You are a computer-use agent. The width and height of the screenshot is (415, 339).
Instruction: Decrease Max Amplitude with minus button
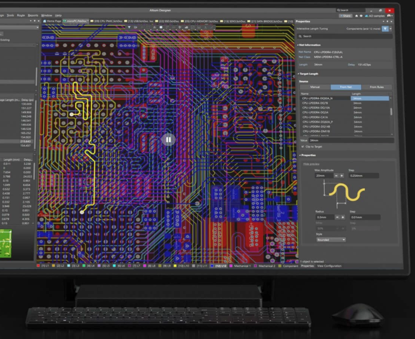[x=336, y=176]
